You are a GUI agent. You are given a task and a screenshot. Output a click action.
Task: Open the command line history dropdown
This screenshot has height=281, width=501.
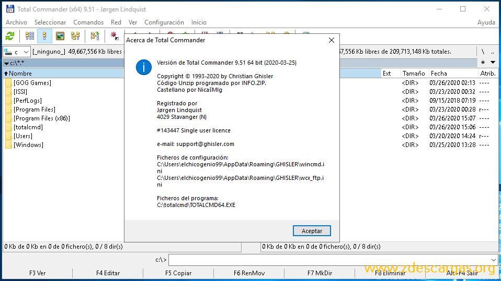coord(494,260)
